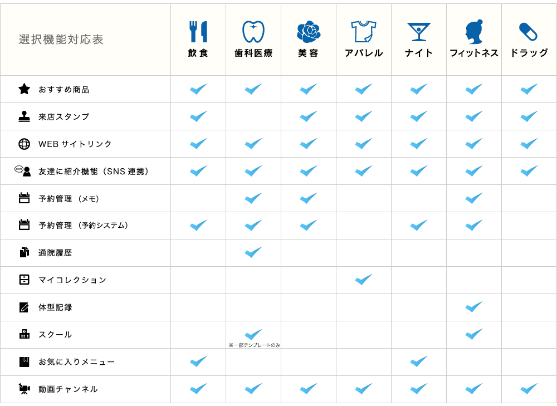
Task: Click the star icon beside おすすめ商品
Action: pos(24,89)
